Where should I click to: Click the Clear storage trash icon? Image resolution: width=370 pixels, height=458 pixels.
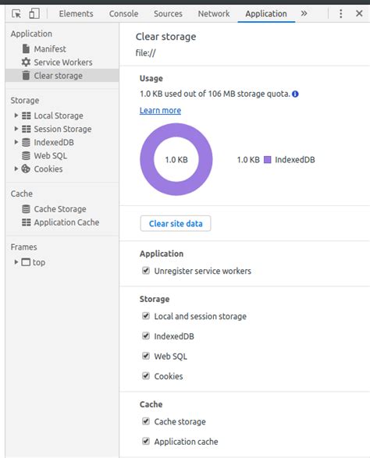26,76
